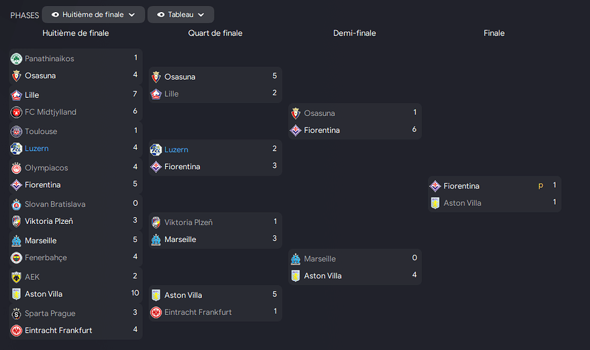This screenshot has width=590, height=350.
Task: Toggle the eye icon beside Huitième de finale
Action: 55,15
